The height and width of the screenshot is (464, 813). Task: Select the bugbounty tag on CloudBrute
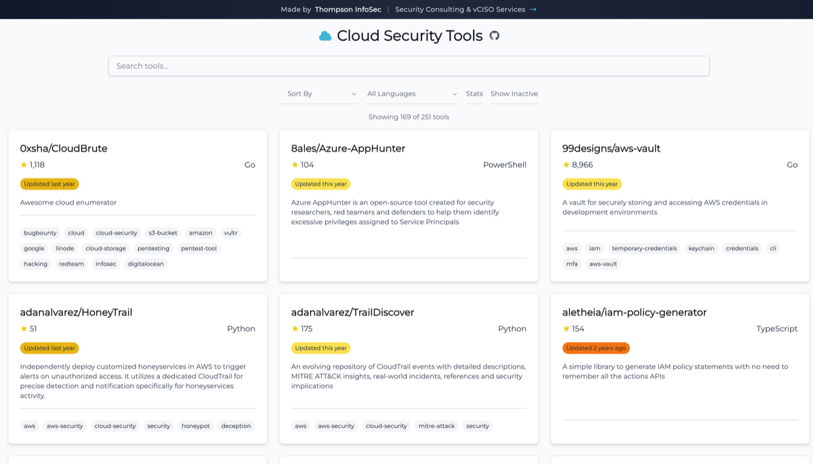pos(40,233)
